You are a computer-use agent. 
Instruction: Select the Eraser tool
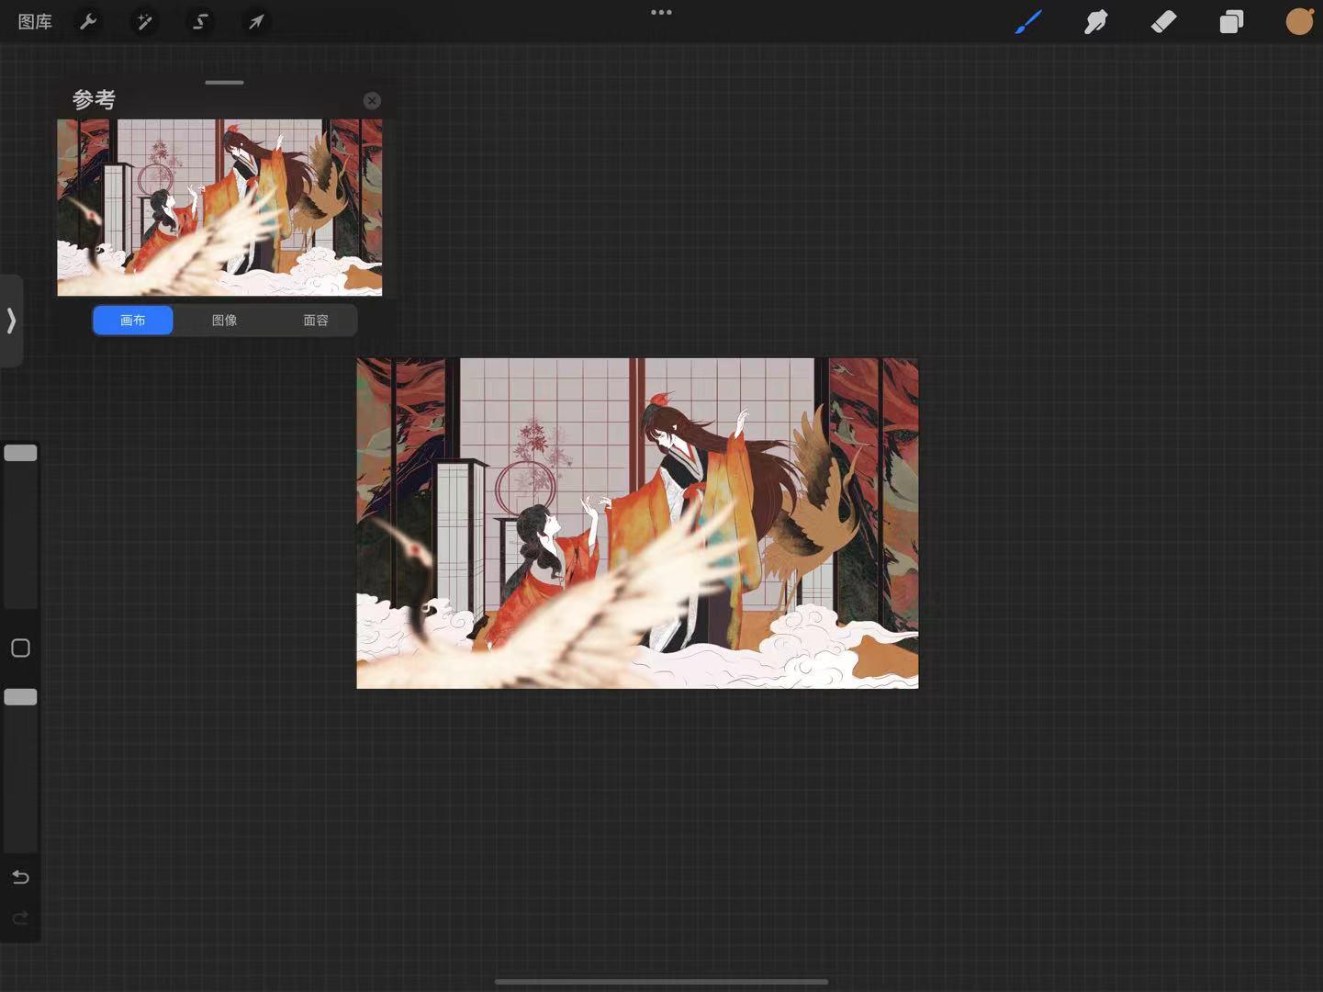click(1163, 21)
